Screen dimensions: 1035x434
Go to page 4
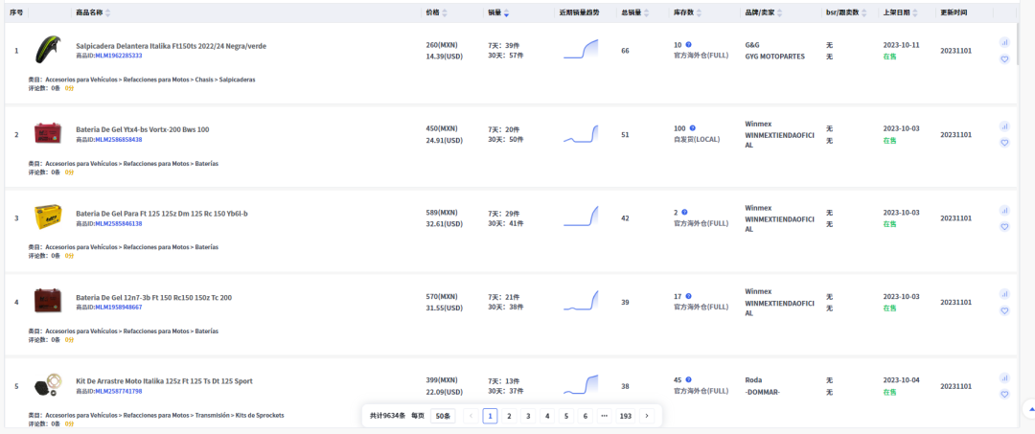[x=547, y=416]
